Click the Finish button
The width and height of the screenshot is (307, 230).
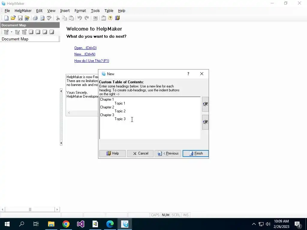(x=195, y=154)
